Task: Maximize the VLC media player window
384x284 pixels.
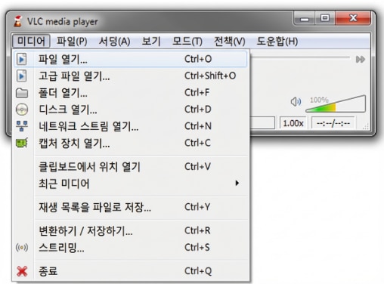Action: [325, 18]
